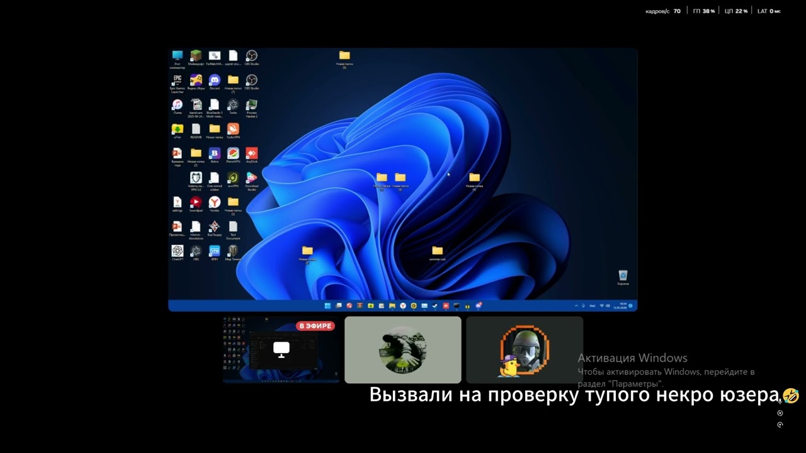Viewport: 806px width, 453px height.
Task: Open the Epic Games Launcher shortcut
Action: 178,84
